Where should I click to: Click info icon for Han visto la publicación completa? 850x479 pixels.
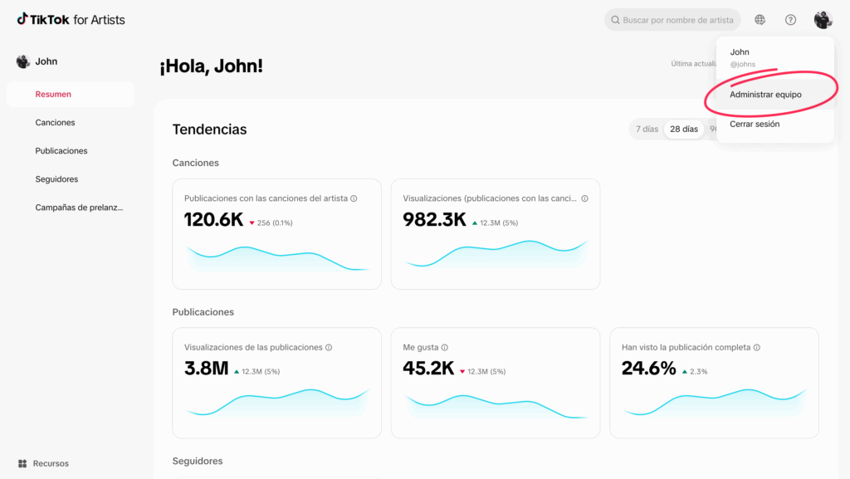click(757, 348)
